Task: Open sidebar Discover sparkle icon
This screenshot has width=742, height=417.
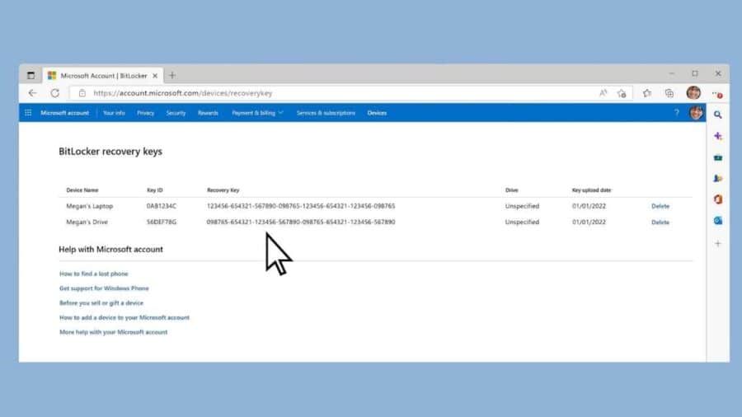Action: (x=718, y=136)
